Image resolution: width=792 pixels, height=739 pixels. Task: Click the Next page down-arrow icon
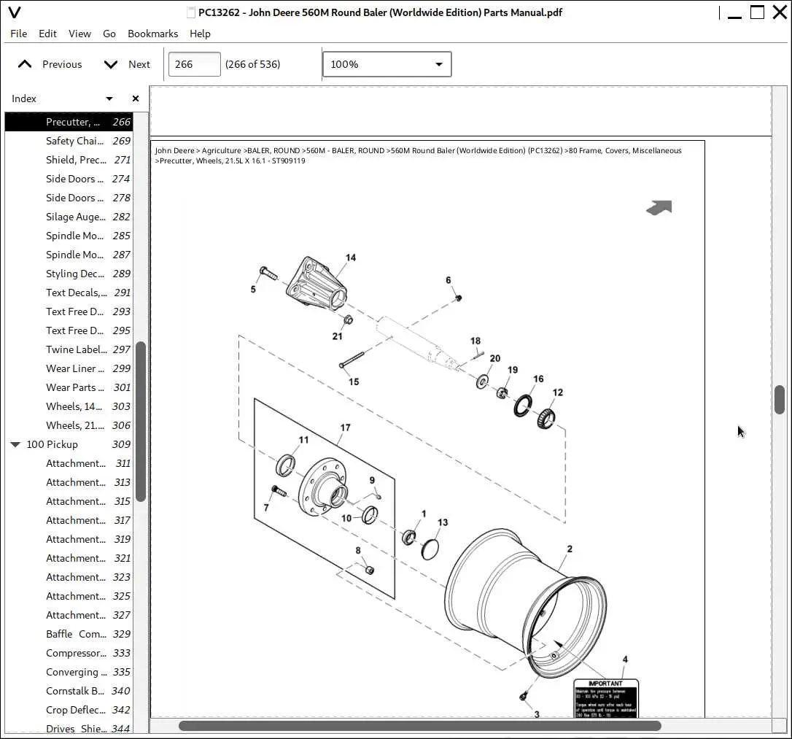click(x=111, y=64)
